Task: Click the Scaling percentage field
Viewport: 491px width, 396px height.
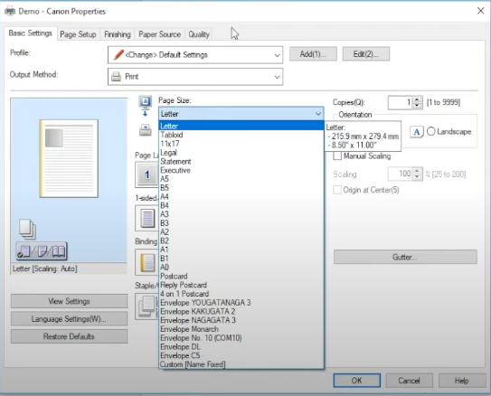Action: point(401,174)
